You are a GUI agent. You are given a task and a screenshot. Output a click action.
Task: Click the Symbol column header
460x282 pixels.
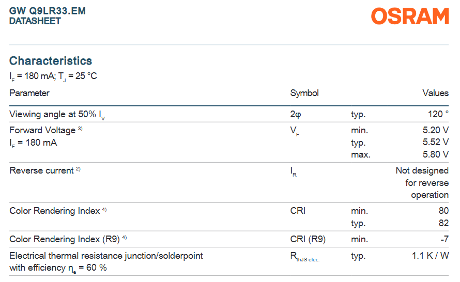click(x=304, y=93)
